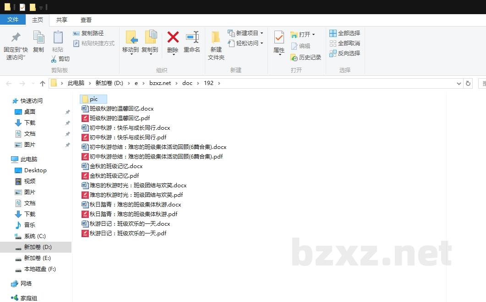Expand the address bar history dropdown
This screenshot has height=302, width=486.
[x=459, y=83]
